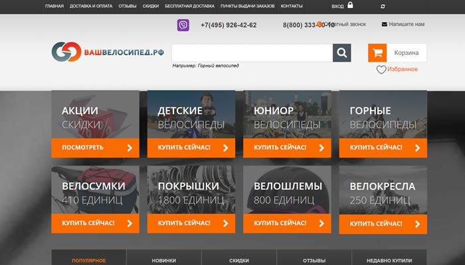Viewport: 465px width, 265px height.
Task: Click the Viber messenger icon
Action: 183,25
